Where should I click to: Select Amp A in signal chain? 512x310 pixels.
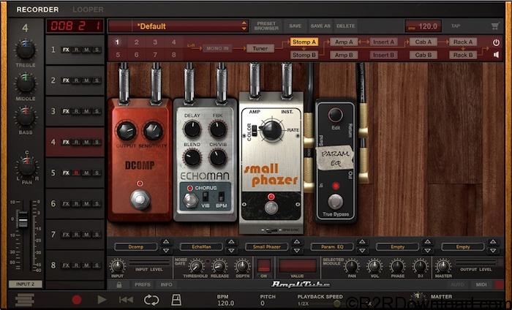tap(344, 42)
